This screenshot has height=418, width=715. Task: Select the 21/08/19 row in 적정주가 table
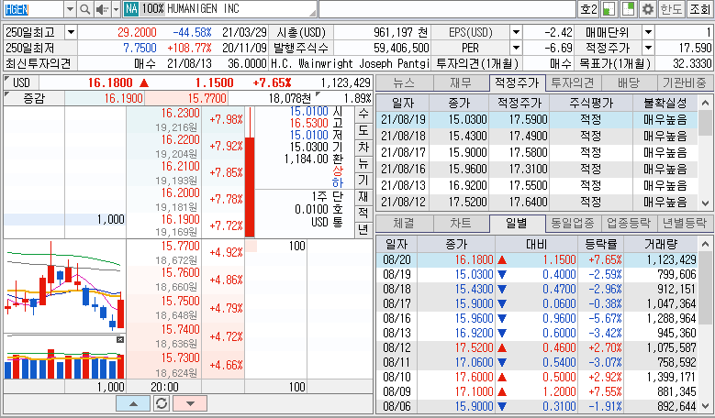click(537, 120)
